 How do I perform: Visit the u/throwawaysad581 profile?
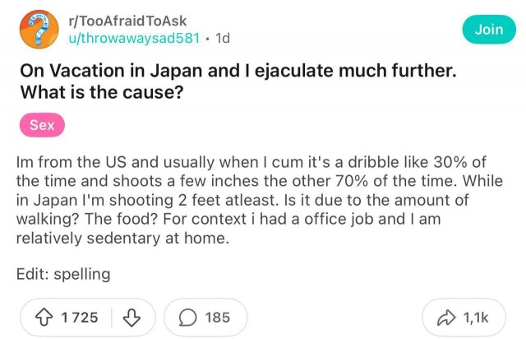130,39
